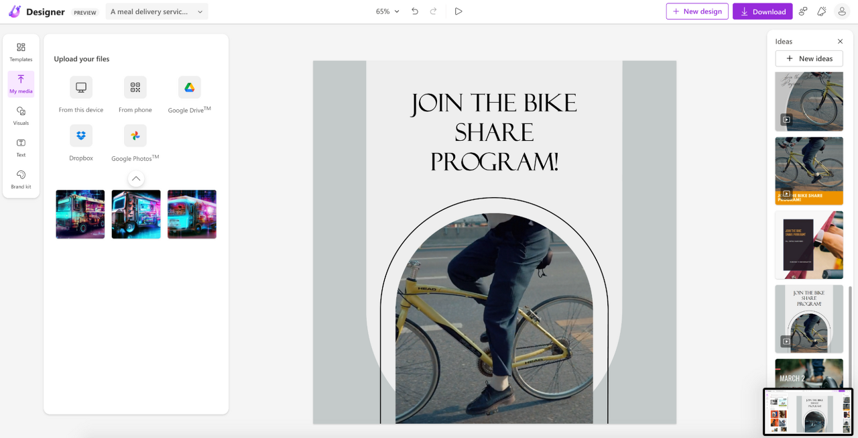Image resolution: width=858 pixels, height=438 pixels.
Task: Select the teal food truck image
Action: [80, 214]
